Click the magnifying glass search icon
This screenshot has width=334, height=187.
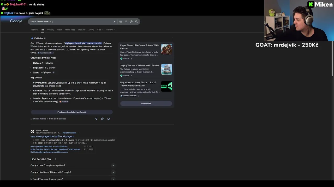click(136, 22)
